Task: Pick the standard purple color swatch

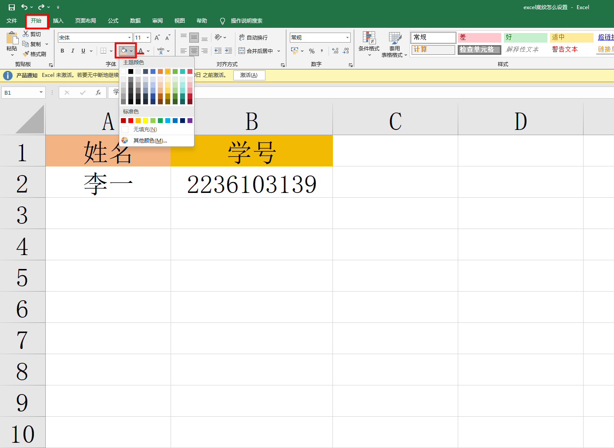Action: click(190, 120)
